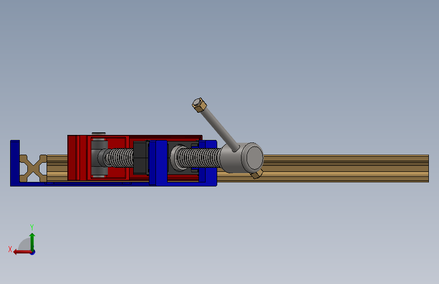The height and width of the screenshot is (284, 439).
Task: Select the gray cylindrical pin inside the red block
Action: (x=99, y=158)
